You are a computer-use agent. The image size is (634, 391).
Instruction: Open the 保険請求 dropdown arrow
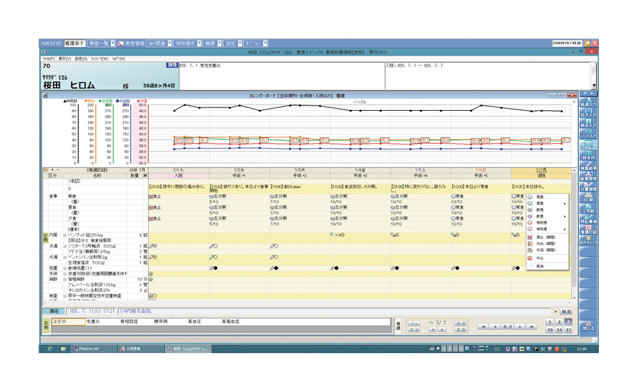point(198,43)
